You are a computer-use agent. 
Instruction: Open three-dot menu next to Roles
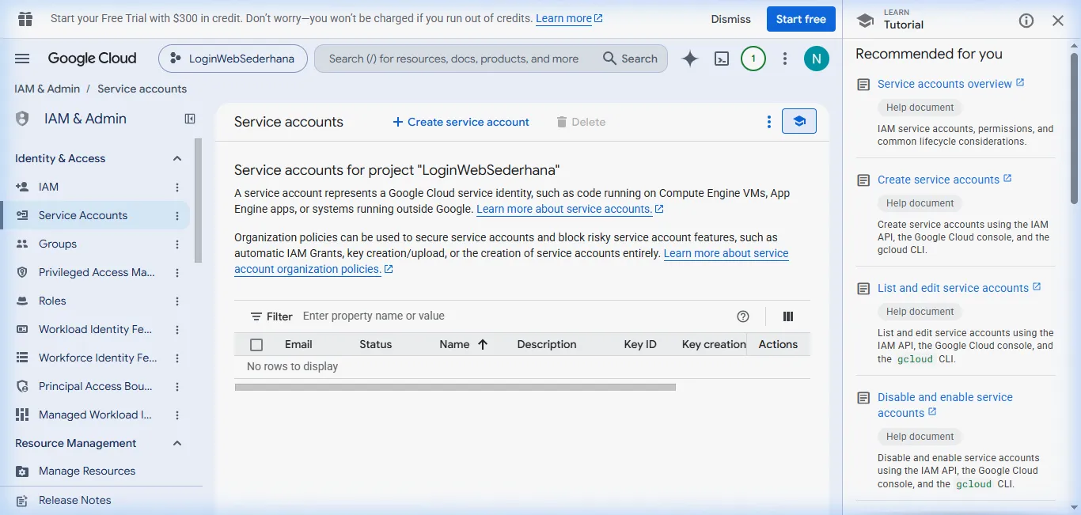click(x=177, y=301)
